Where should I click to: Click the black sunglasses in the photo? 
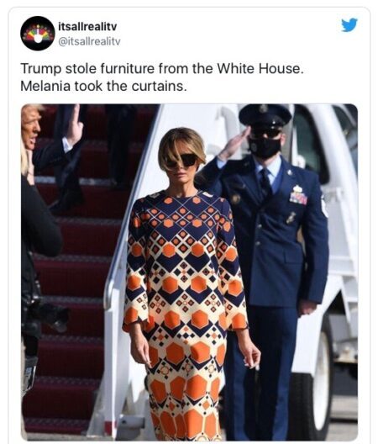pyautogui.click(x=182, y=161)
